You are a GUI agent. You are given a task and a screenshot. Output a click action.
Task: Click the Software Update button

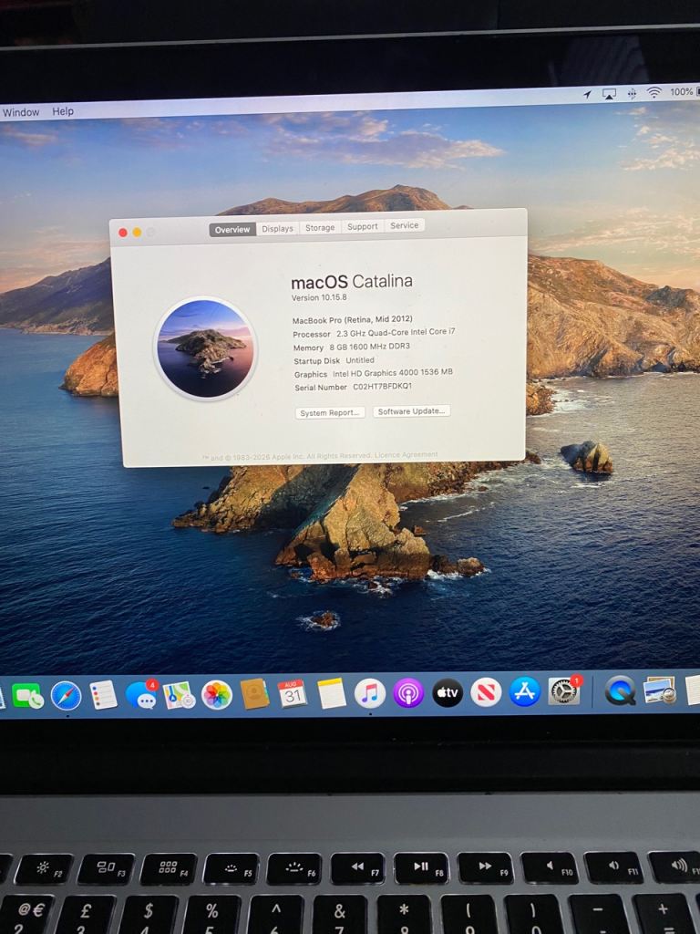411,411
